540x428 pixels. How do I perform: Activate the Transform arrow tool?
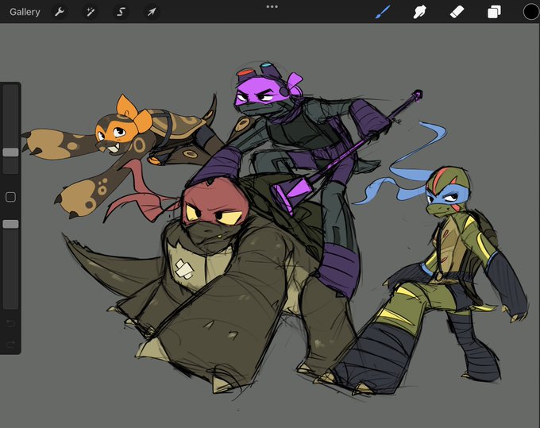click(x=152, y=12)
